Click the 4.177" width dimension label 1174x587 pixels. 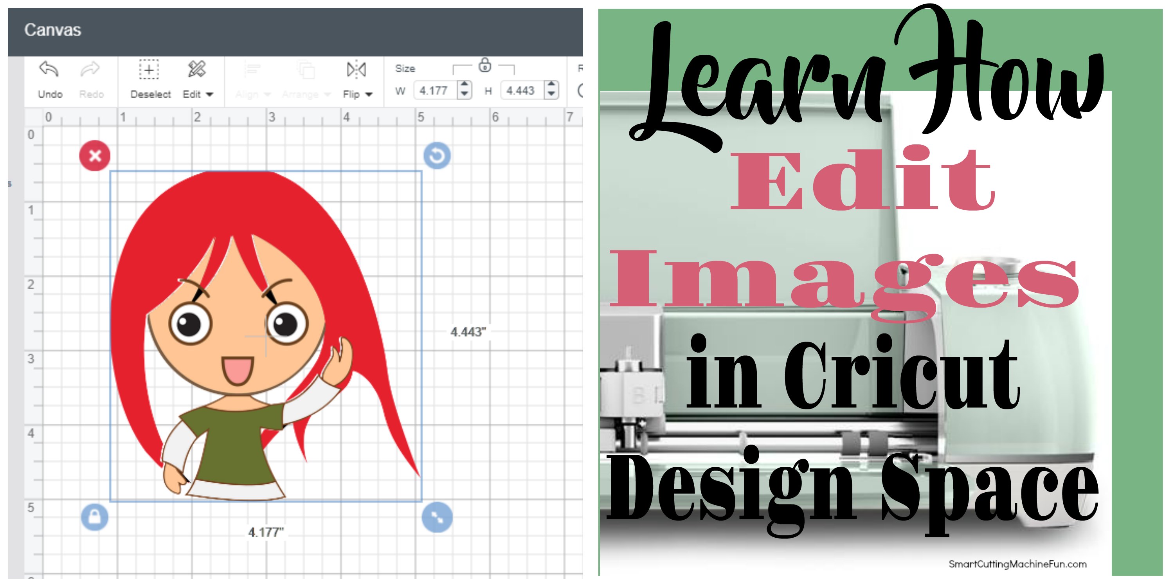(x=266, y=532)
